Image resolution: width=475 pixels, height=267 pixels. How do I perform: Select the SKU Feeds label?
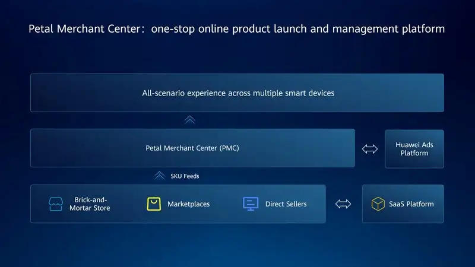(x=185, y=176)
